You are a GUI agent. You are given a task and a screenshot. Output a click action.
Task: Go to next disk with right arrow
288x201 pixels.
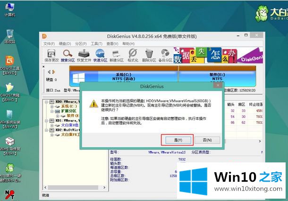tap(54, 72)
